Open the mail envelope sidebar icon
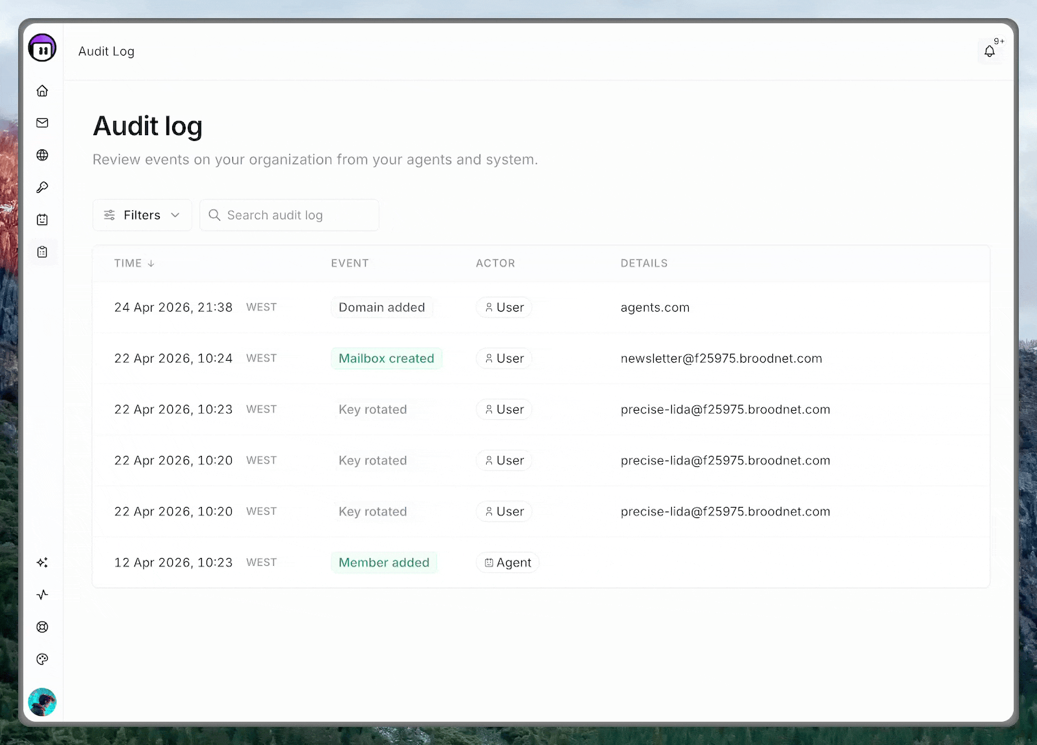Screen dimensions: 1037x745 pyautogui.click(x=42, y=123)
